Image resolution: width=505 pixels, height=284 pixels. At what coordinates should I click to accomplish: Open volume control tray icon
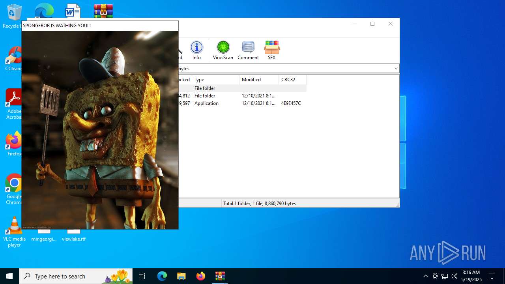[x=454, y=276]
